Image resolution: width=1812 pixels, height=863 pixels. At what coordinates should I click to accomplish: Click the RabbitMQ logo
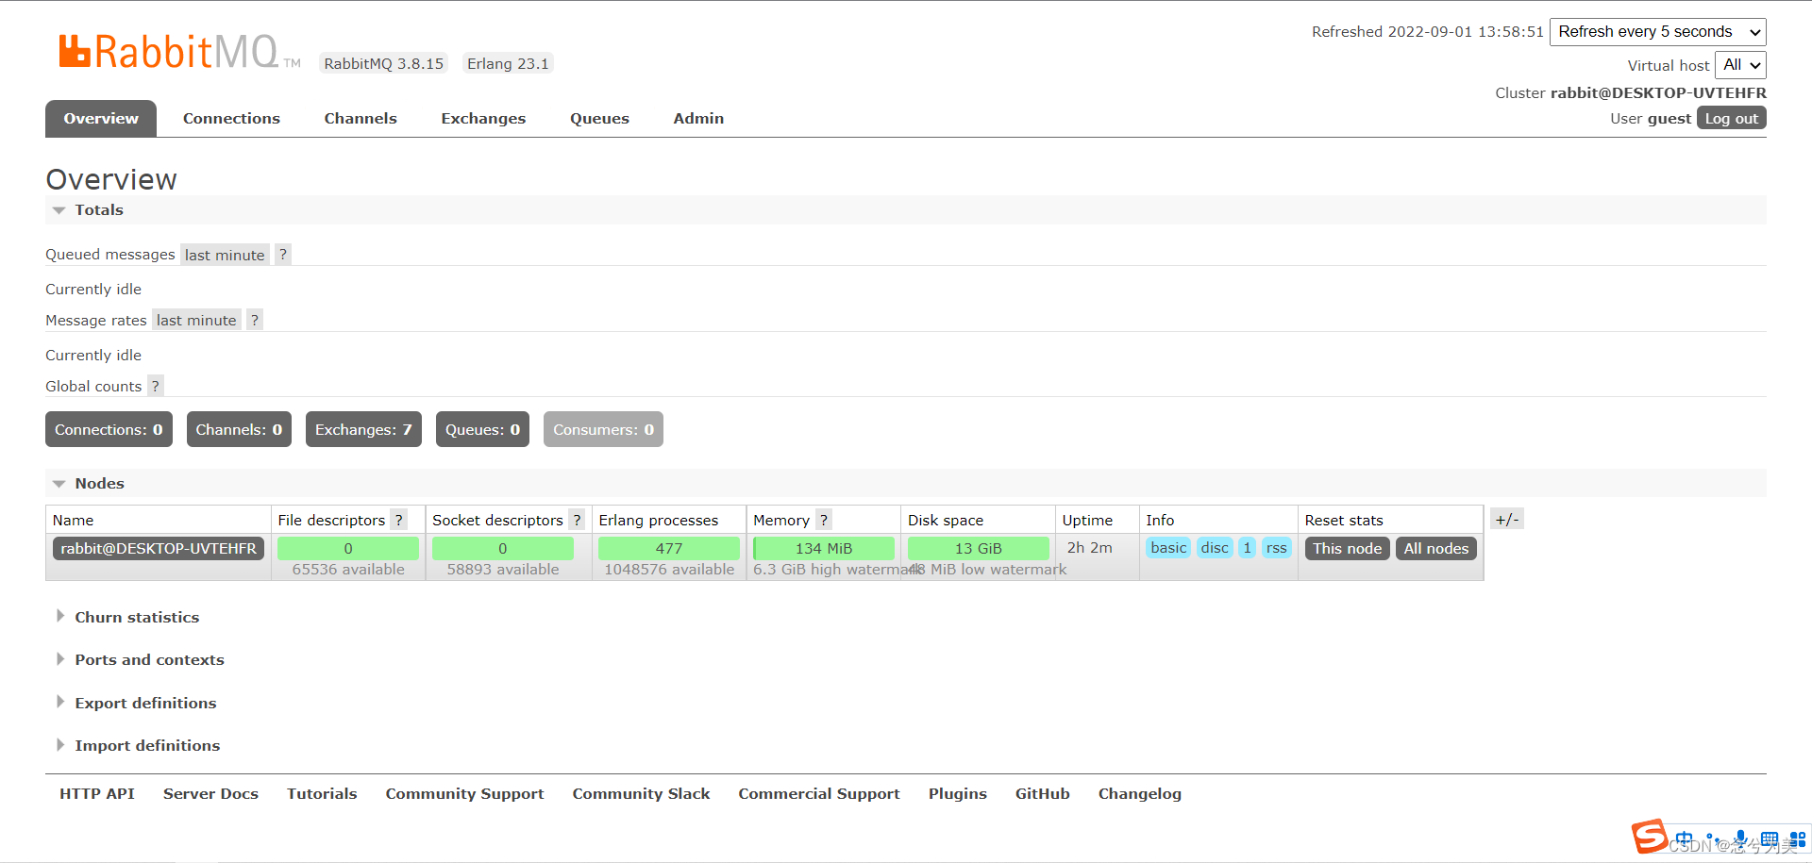pos(178,51)
